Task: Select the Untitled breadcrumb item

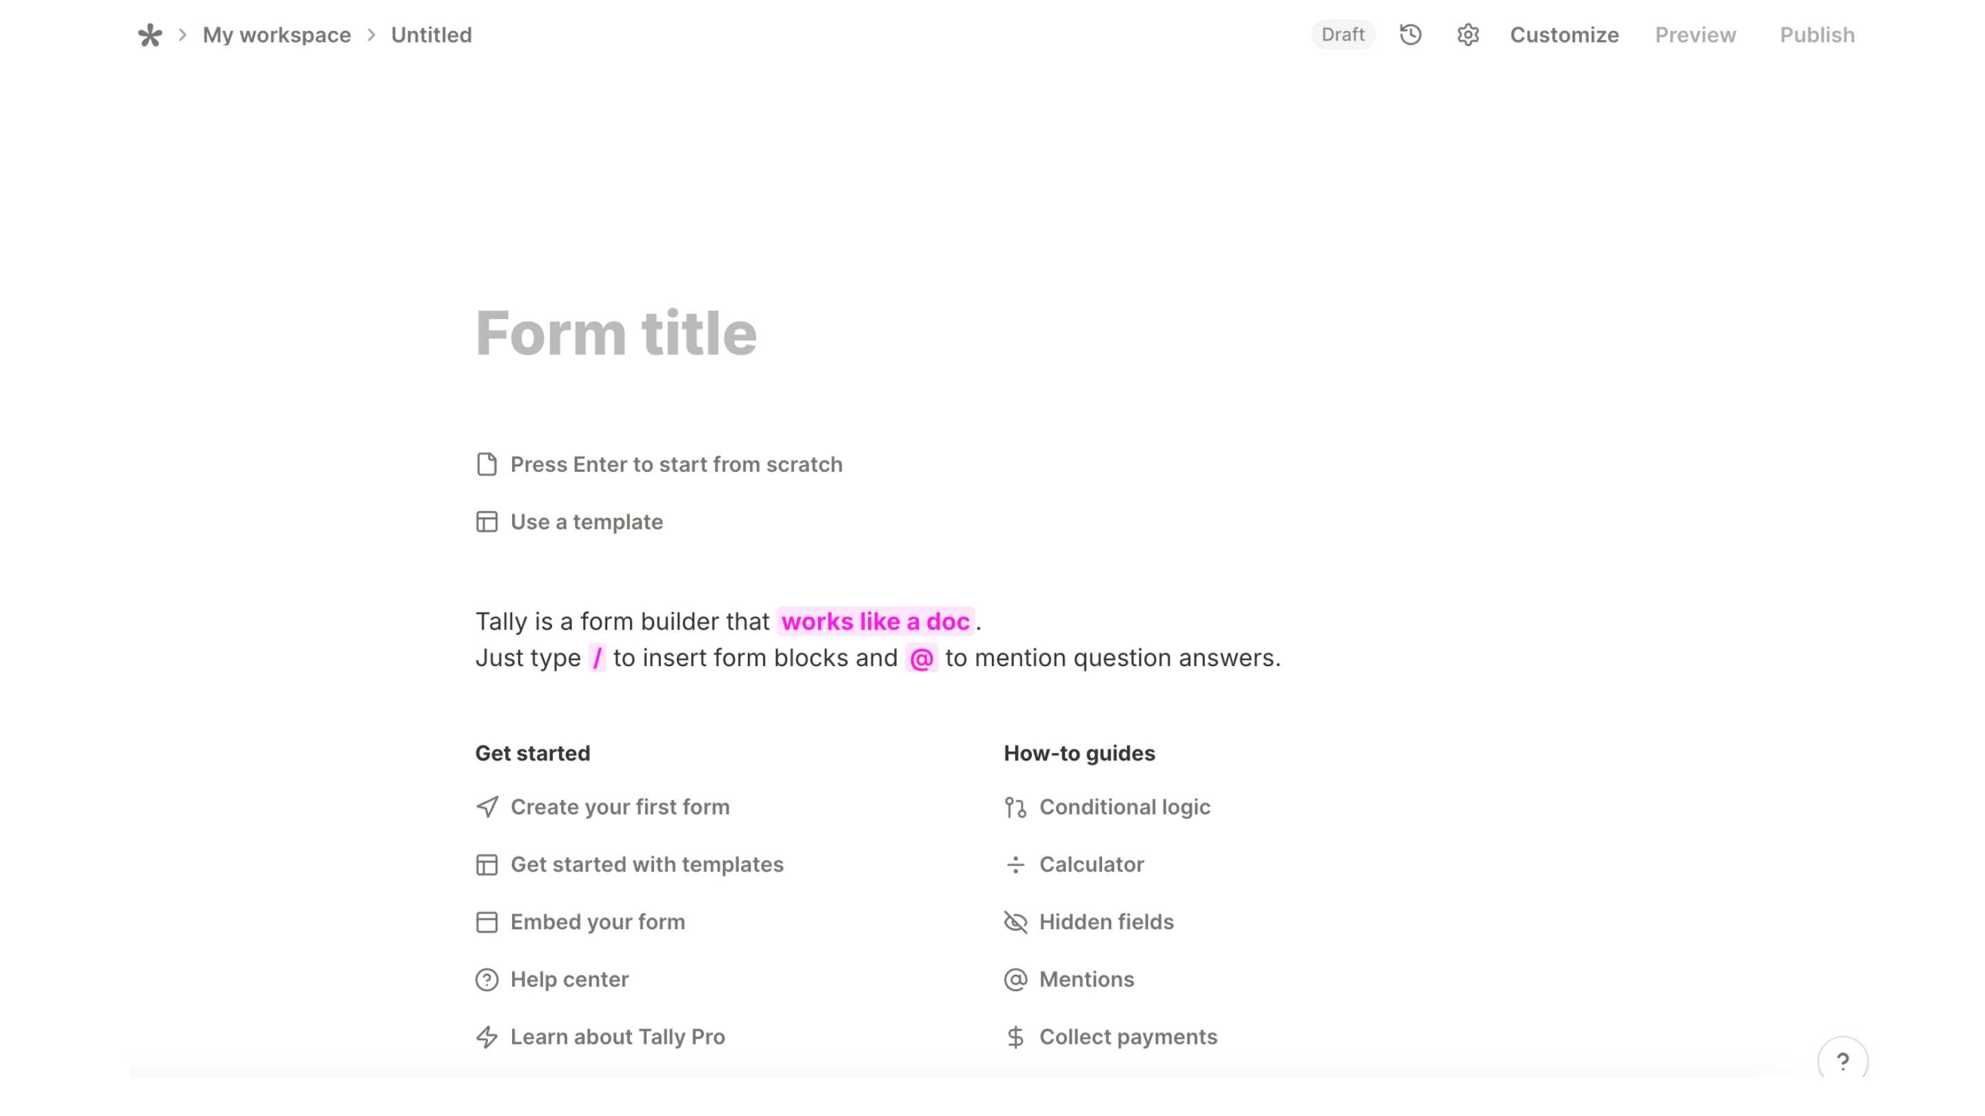Action: point(431,34)
